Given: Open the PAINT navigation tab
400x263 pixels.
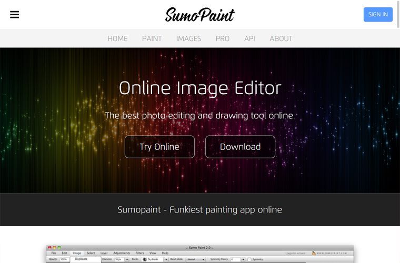Looking at the screenshot, I should pos(152,38).
